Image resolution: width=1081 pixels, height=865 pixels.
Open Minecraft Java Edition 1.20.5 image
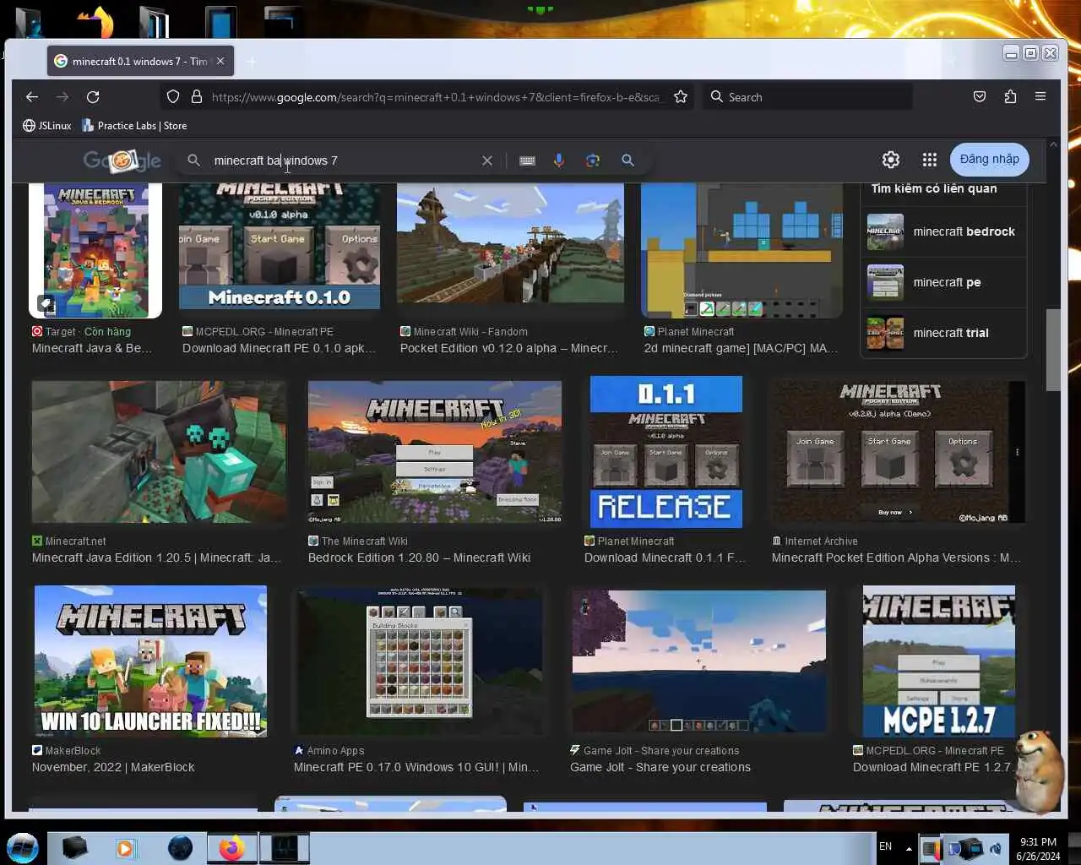point(159,451)
